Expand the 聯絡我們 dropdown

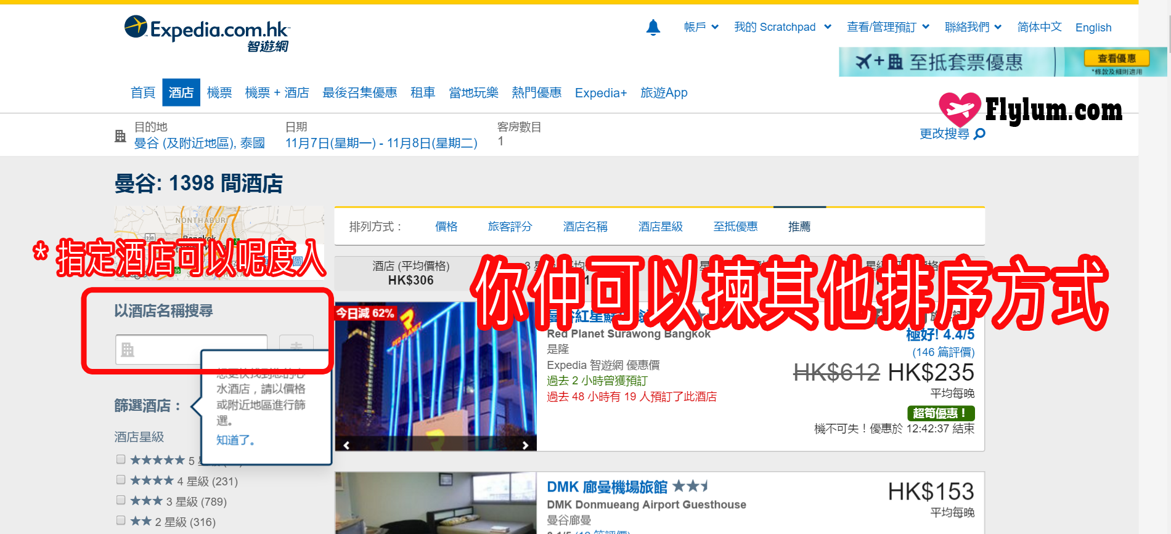973,27
